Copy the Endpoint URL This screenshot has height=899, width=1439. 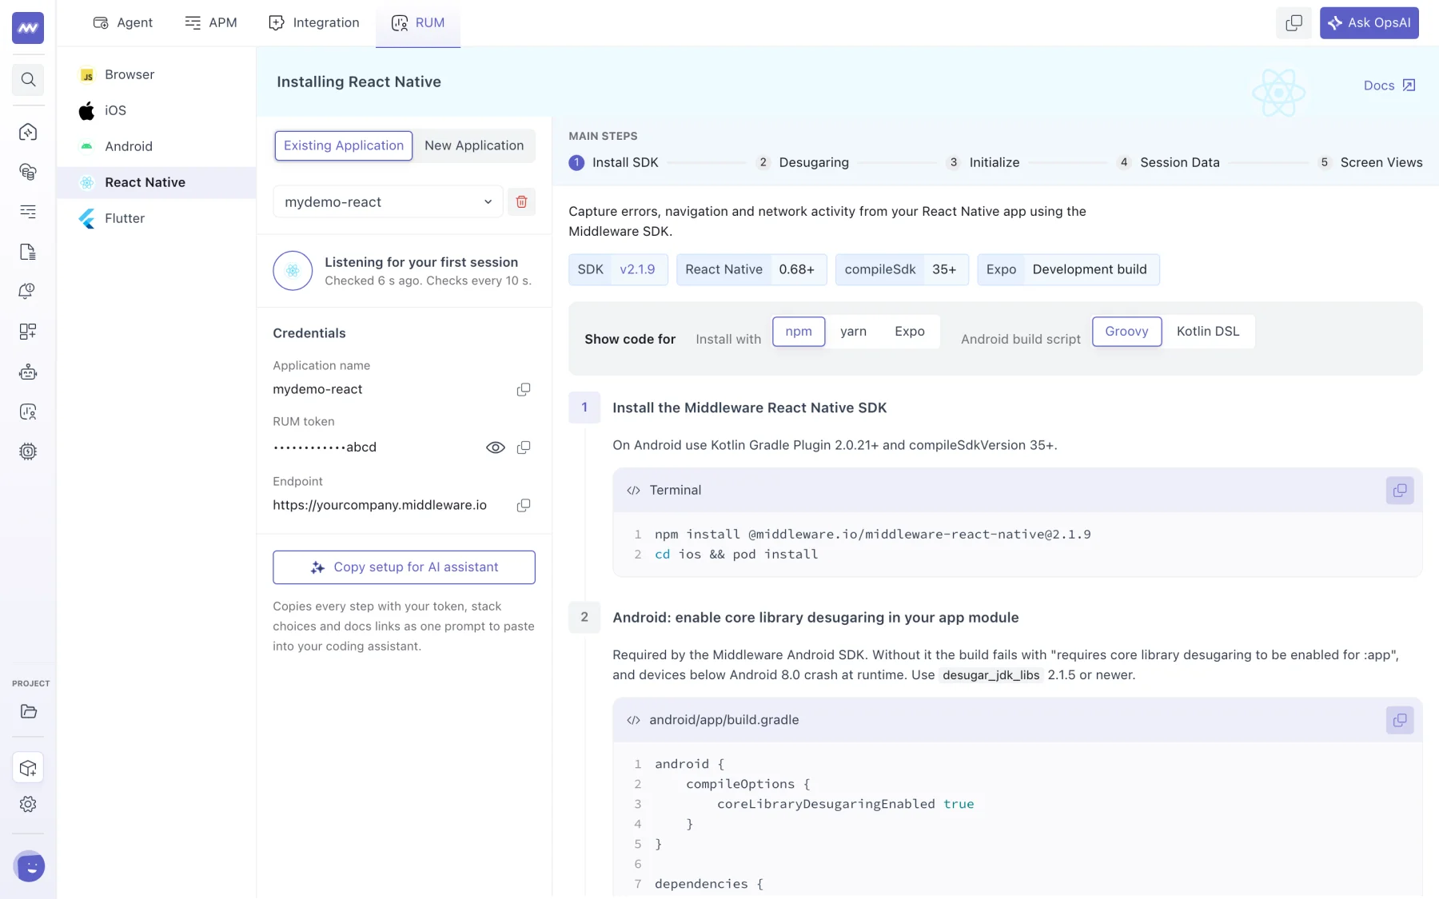pos(524,505)
